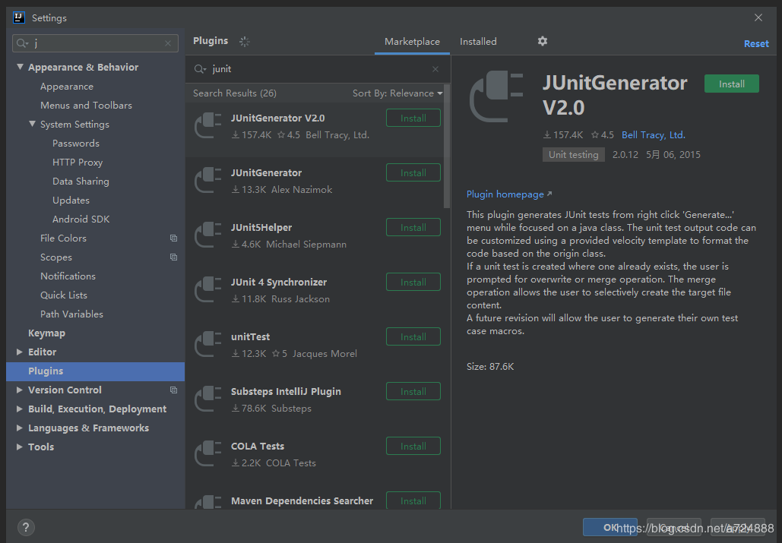
Task: Close the Settings dialog window
Action: click(758, 18)
